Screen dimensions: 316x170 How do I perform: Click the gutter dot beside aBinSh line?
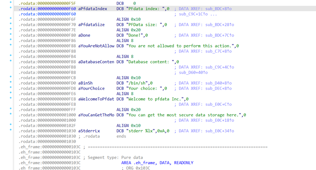point(11,83)
